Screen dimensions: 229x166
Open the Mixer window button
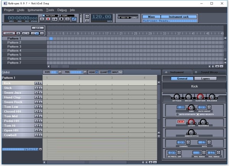pyautogui.click(x=151, y=17)
